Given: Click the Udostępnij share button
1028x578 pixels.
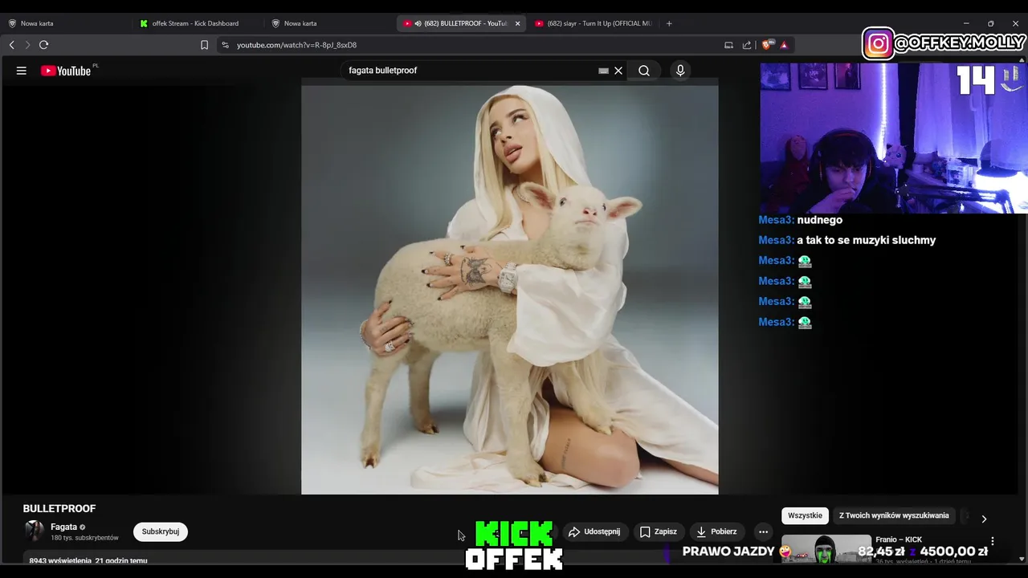Looking at the screenshot, I should [594, 531].
